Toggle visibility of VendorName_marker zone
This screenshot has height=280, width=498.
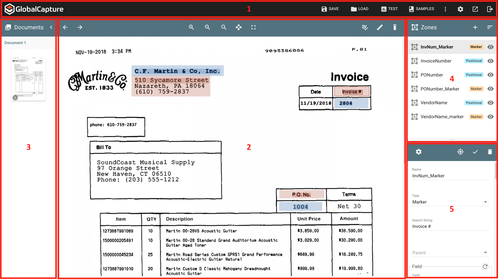(x=490, y=117)
